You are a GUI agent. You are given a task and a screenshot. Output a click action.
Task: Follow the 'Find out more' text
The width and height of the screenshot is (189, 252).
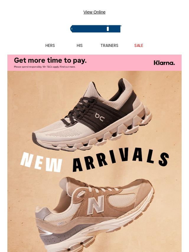click(x=67, y=67)
